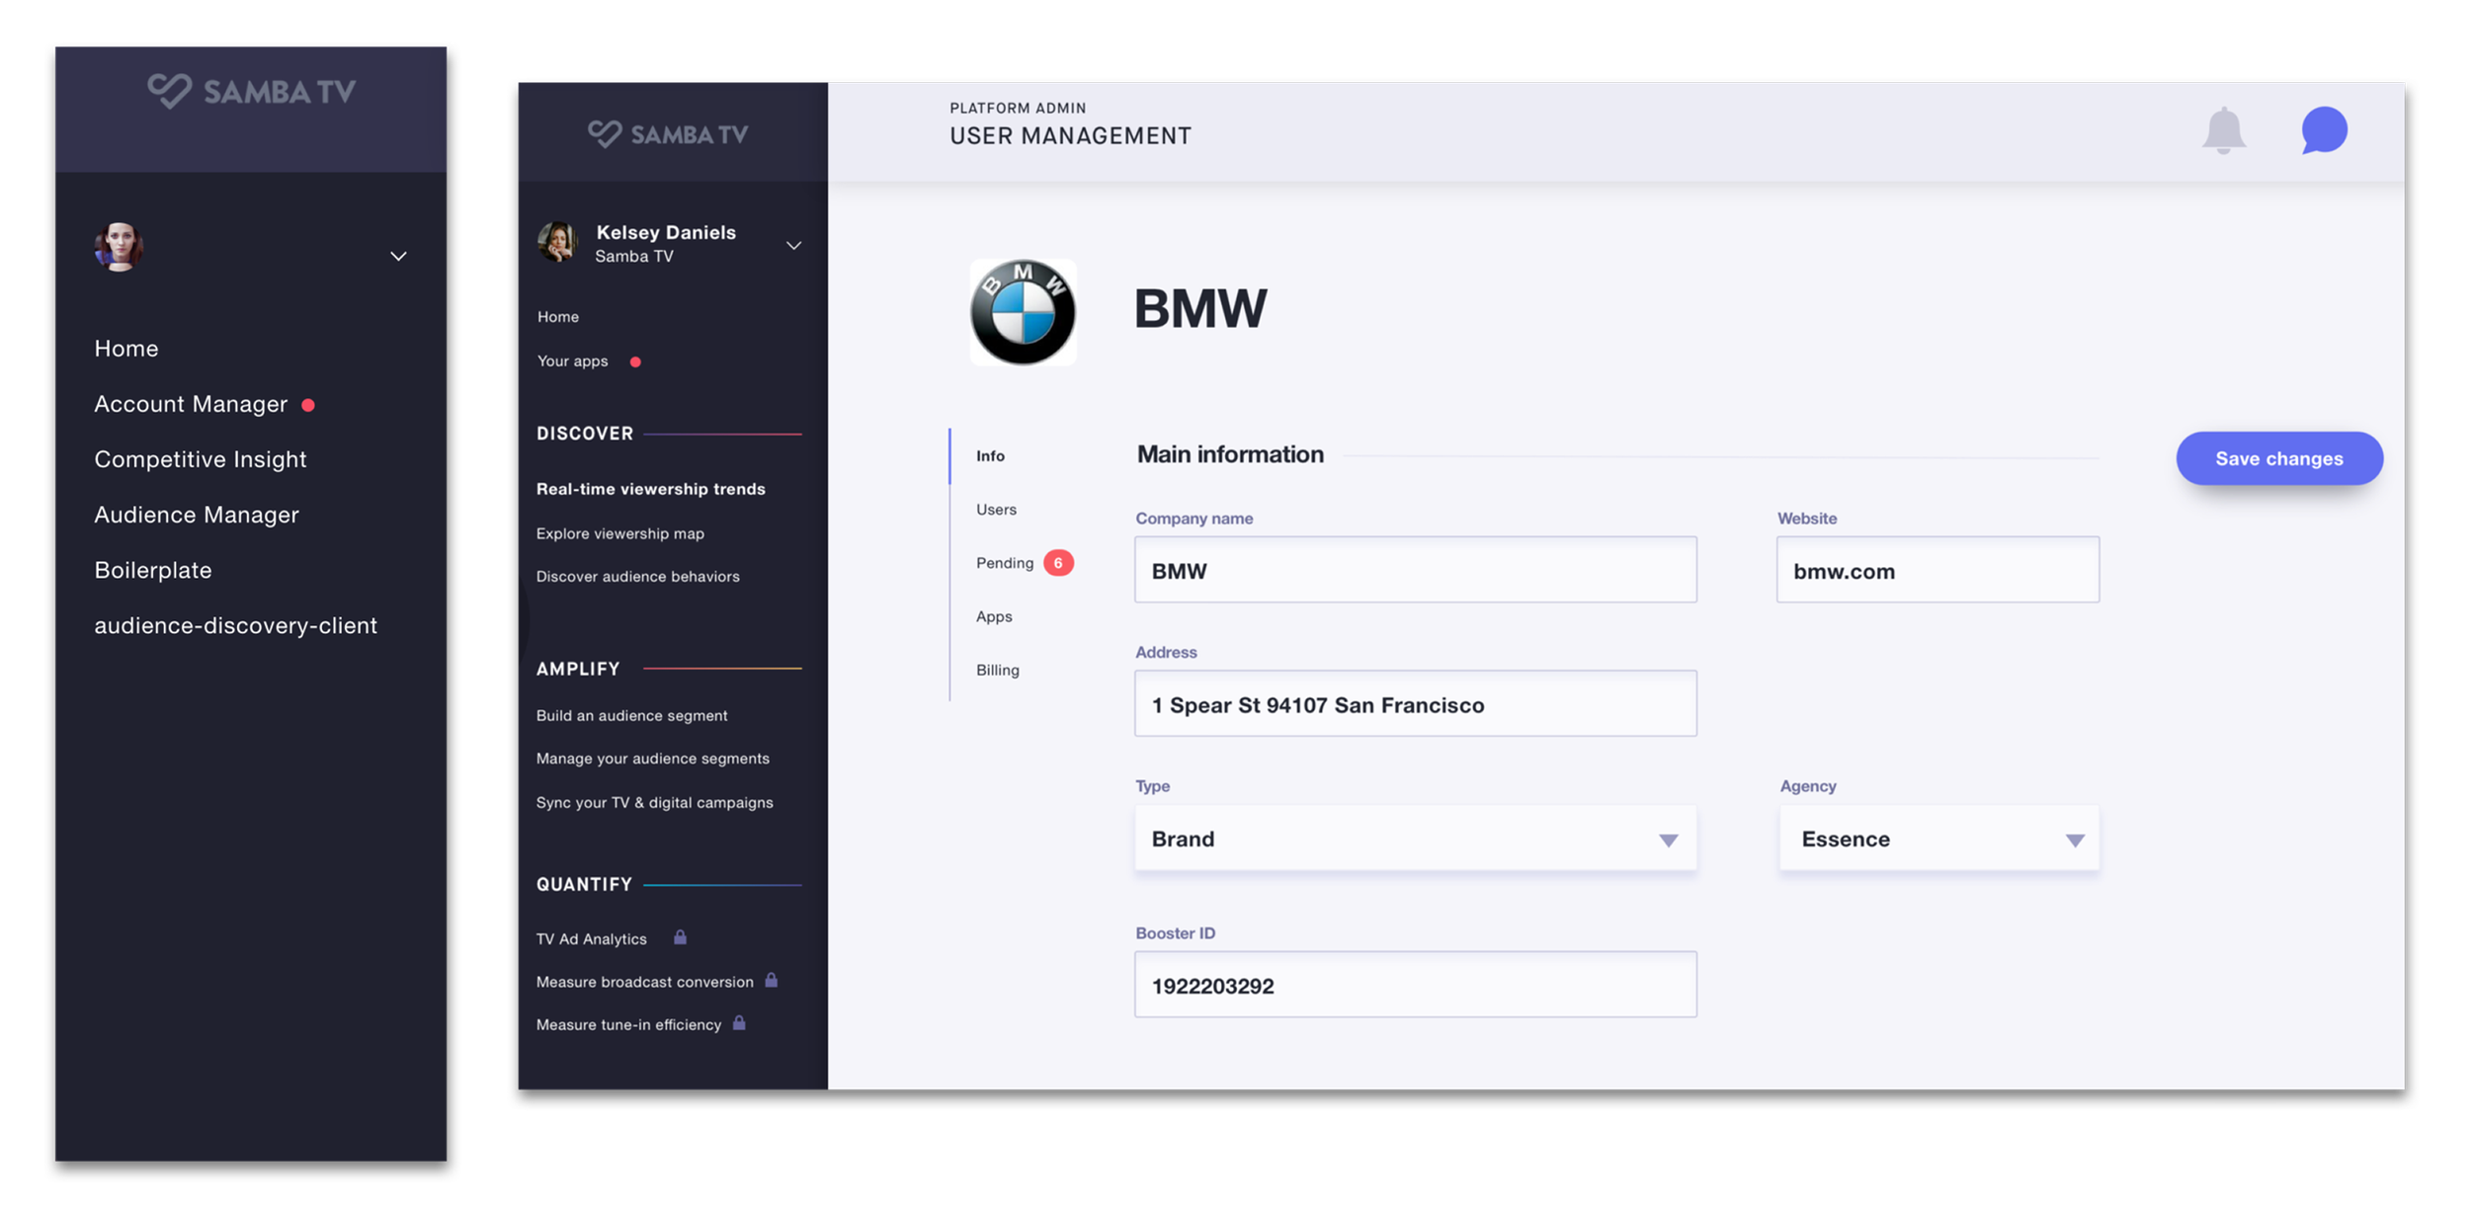The height and width of the screenshot is (1208, 2470).
Task: Open the Billing tab
Action: (998, 670)
